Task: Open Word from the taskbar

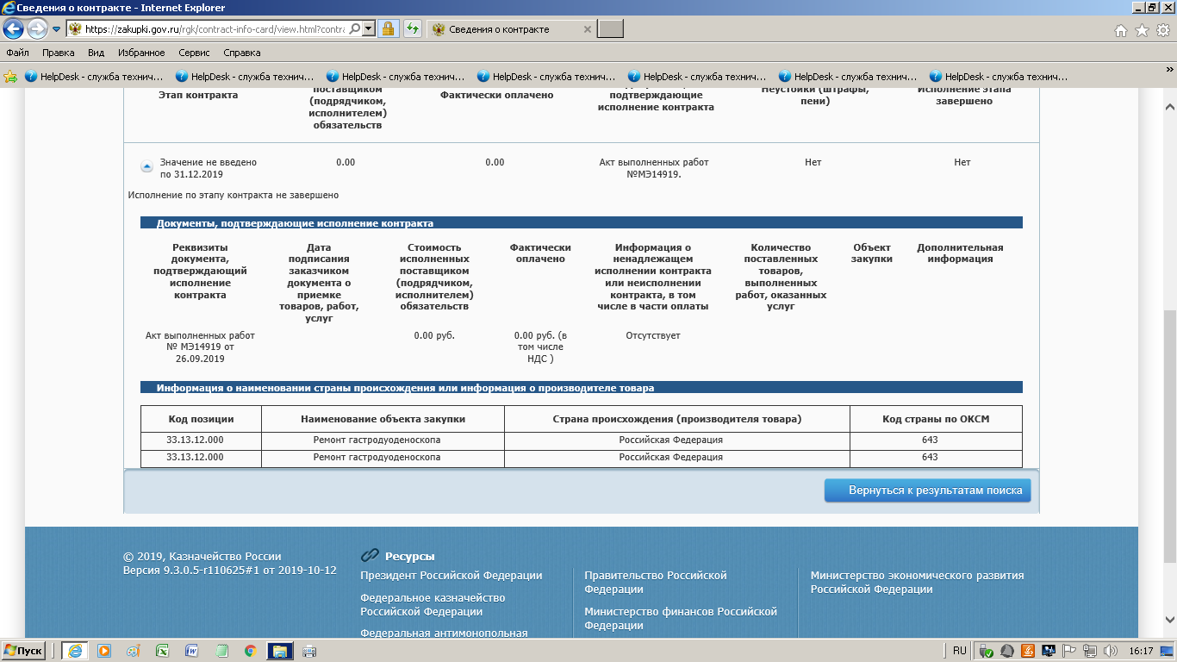Action: coord(192,651)
